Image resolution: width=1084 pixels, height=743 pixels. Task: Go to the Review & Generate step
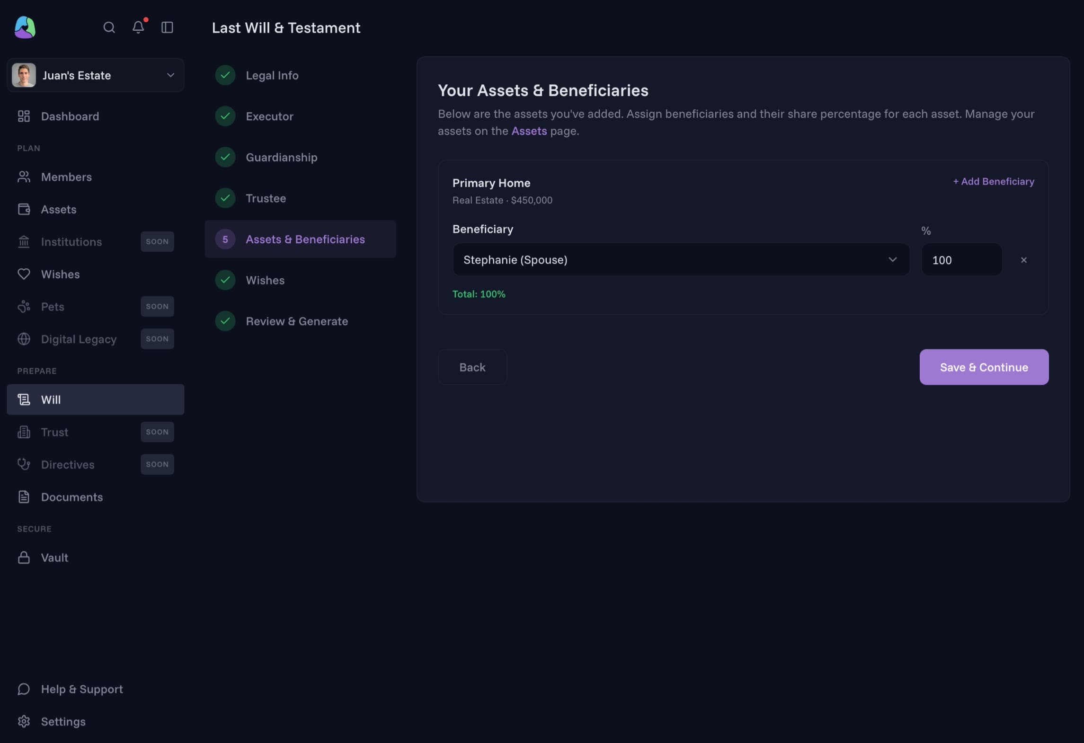300,321
